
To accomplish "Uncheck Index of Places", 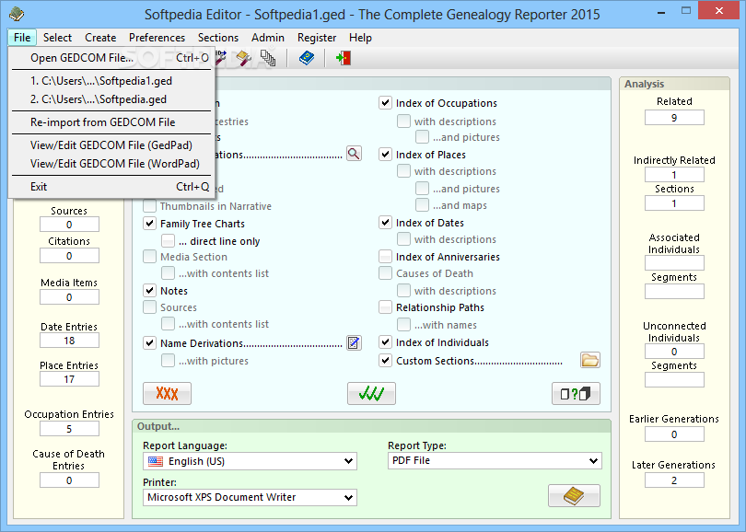I will pos(385,154).
